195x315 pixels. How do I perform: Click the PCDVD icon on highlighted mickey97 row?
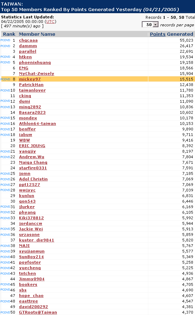coord(6,79)
